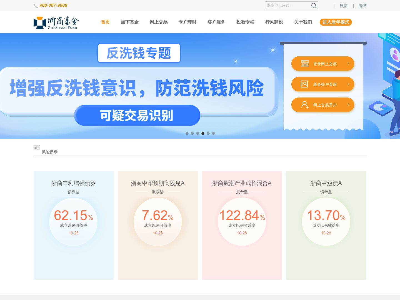Click the search magnifier icon
The image size is (400, 300).
(x=314, y=6)
